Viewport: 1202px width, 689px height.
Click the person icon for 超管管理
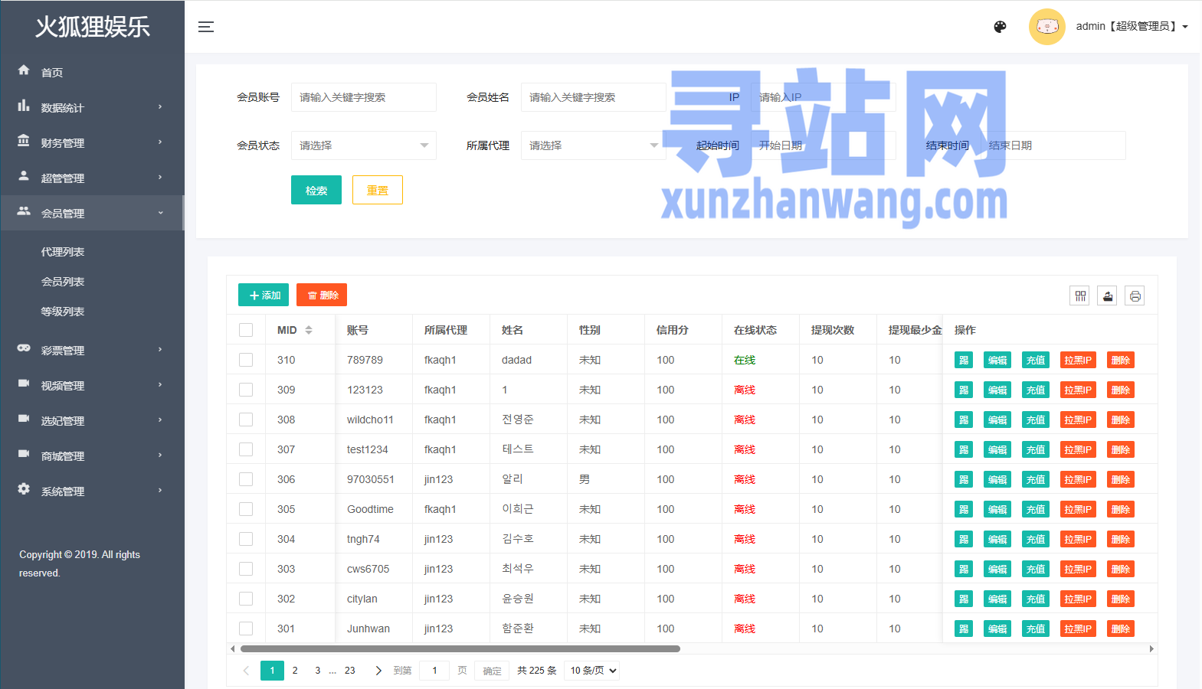pyautogui.click(x=24, y=176)
